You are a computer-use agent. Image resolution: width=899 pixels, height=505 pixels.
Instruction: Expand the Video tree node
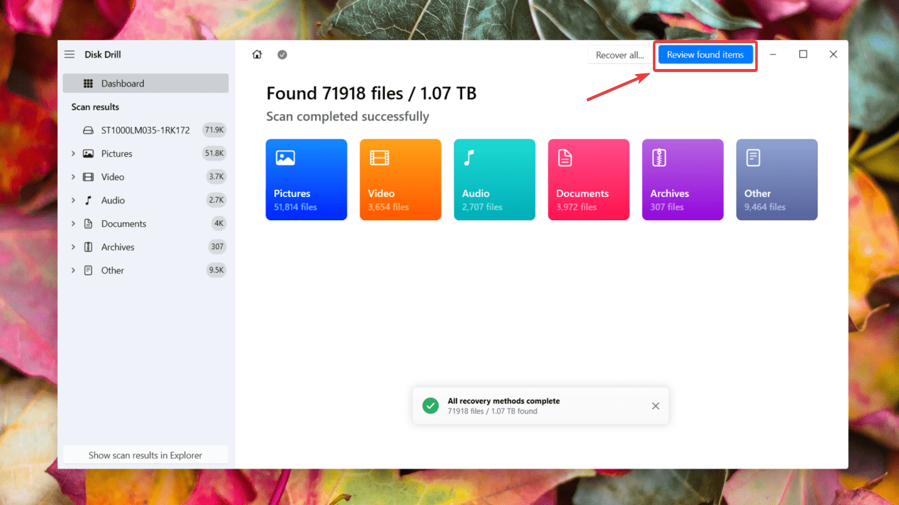click(x=73, y=177)
